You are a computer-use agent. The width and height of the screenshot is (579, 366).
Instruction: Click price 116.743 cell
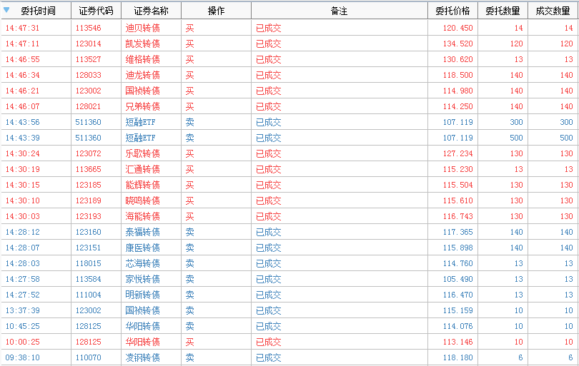[x=458, y=216]
